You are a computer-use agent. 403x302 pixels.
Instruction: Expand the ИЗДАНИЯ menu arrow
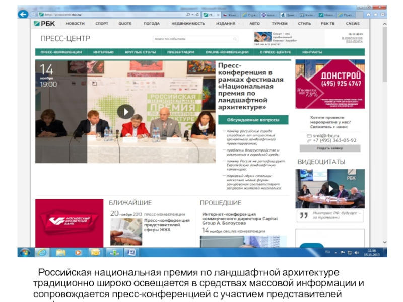point(239,24)
